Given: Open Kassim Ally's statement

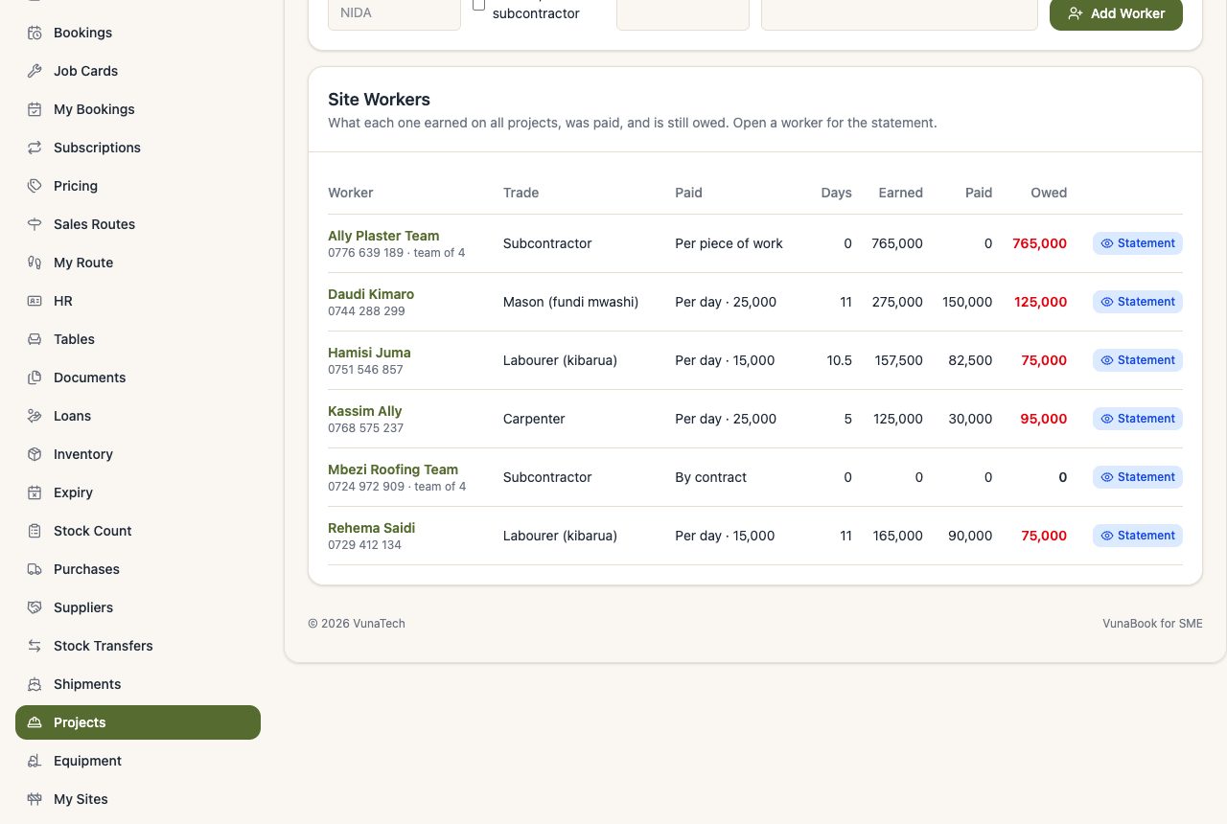Looking at the screenshot, I should (1138, 419).
